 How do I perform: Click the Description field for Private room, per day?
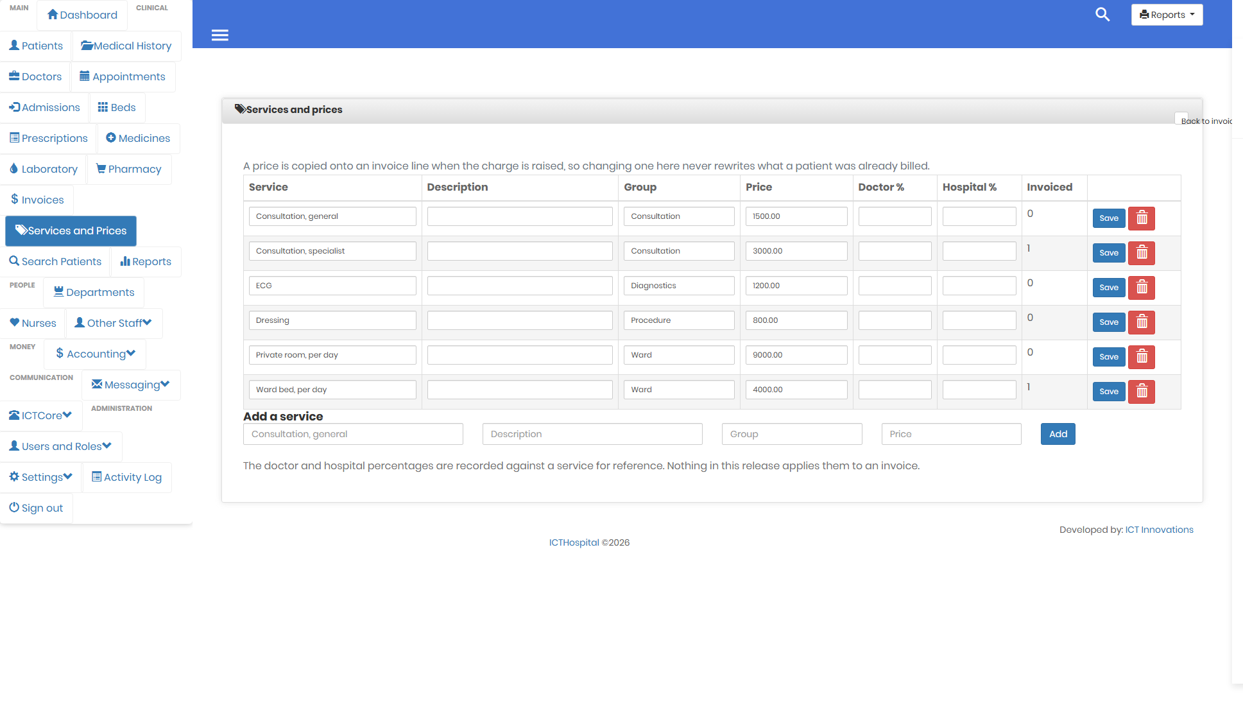pos(520,355)
